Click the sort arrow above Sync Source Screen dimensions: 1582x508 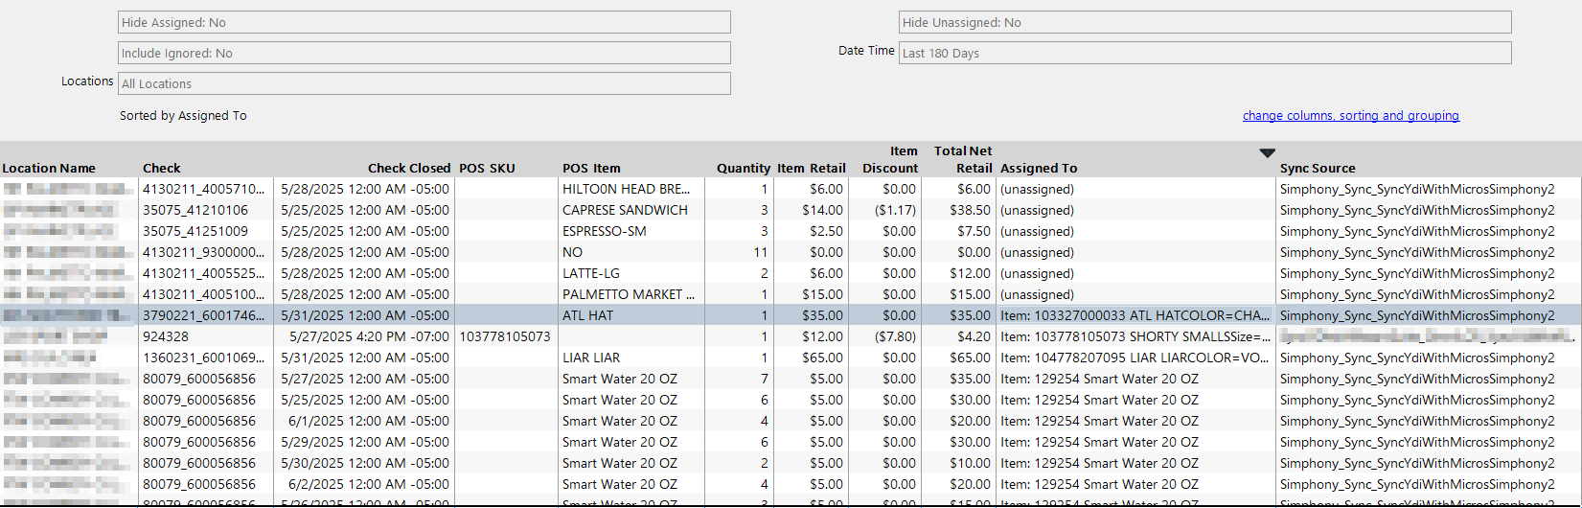[x=1267, y=153]
